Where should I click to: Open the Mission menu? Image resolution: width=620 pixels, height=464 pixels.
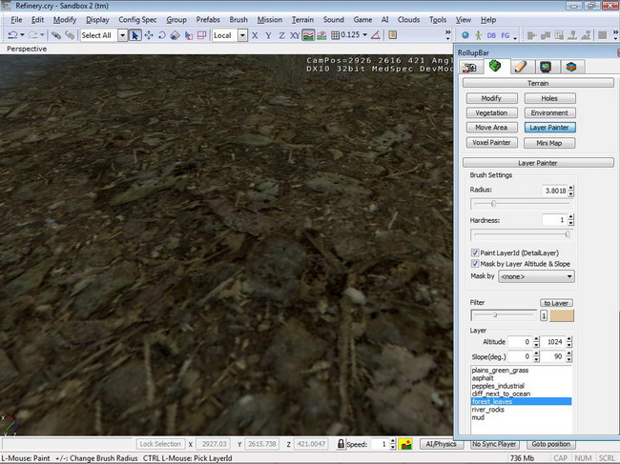270,20
